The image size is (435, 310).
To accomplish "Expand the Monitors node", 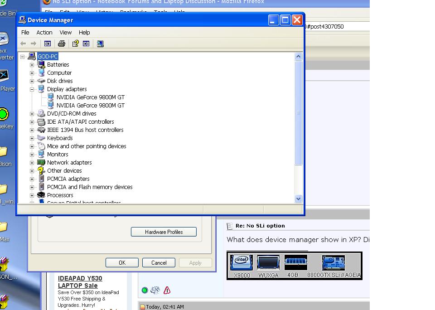I will [32, 155].
